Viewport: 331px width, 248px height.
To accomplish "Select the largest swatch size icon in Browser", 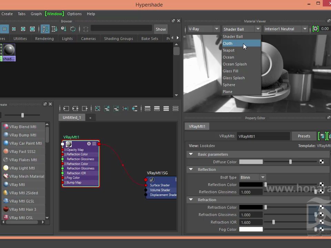I will 32,29.
